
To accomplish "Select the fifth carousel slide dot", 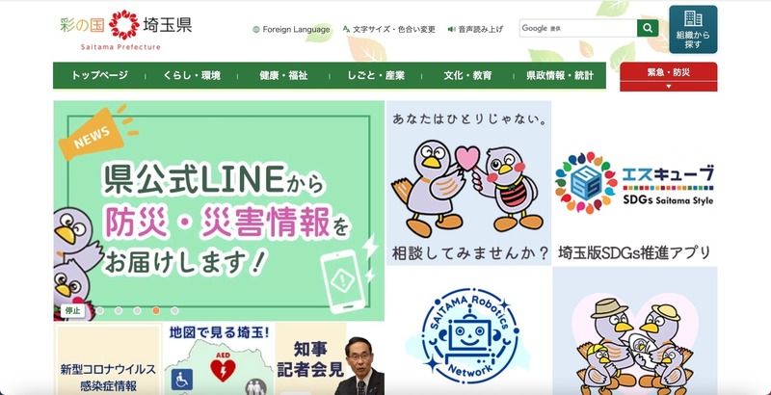I will (174, 310).
